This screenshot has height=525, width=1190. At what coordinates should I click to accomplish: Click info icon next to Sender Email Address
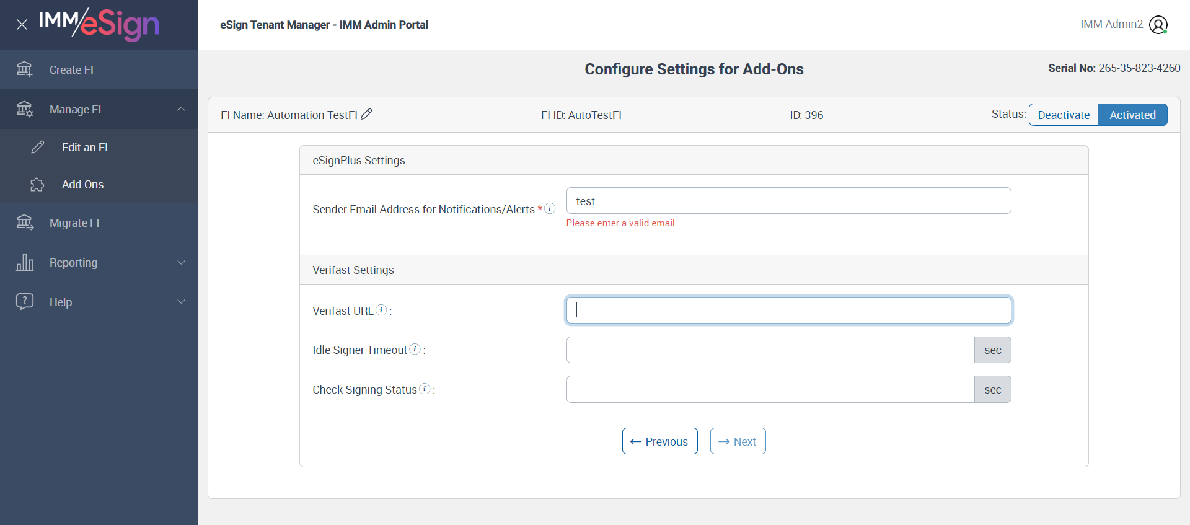click(549, 209)
